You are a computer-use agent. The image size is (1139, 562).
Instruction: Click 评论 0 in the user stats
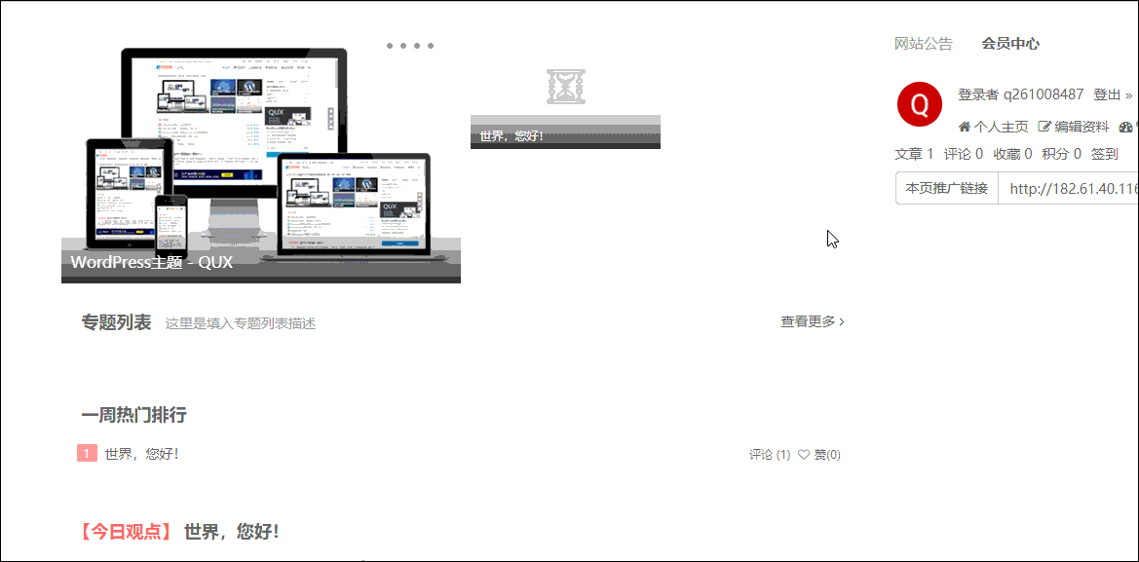(x=964, y=154)
